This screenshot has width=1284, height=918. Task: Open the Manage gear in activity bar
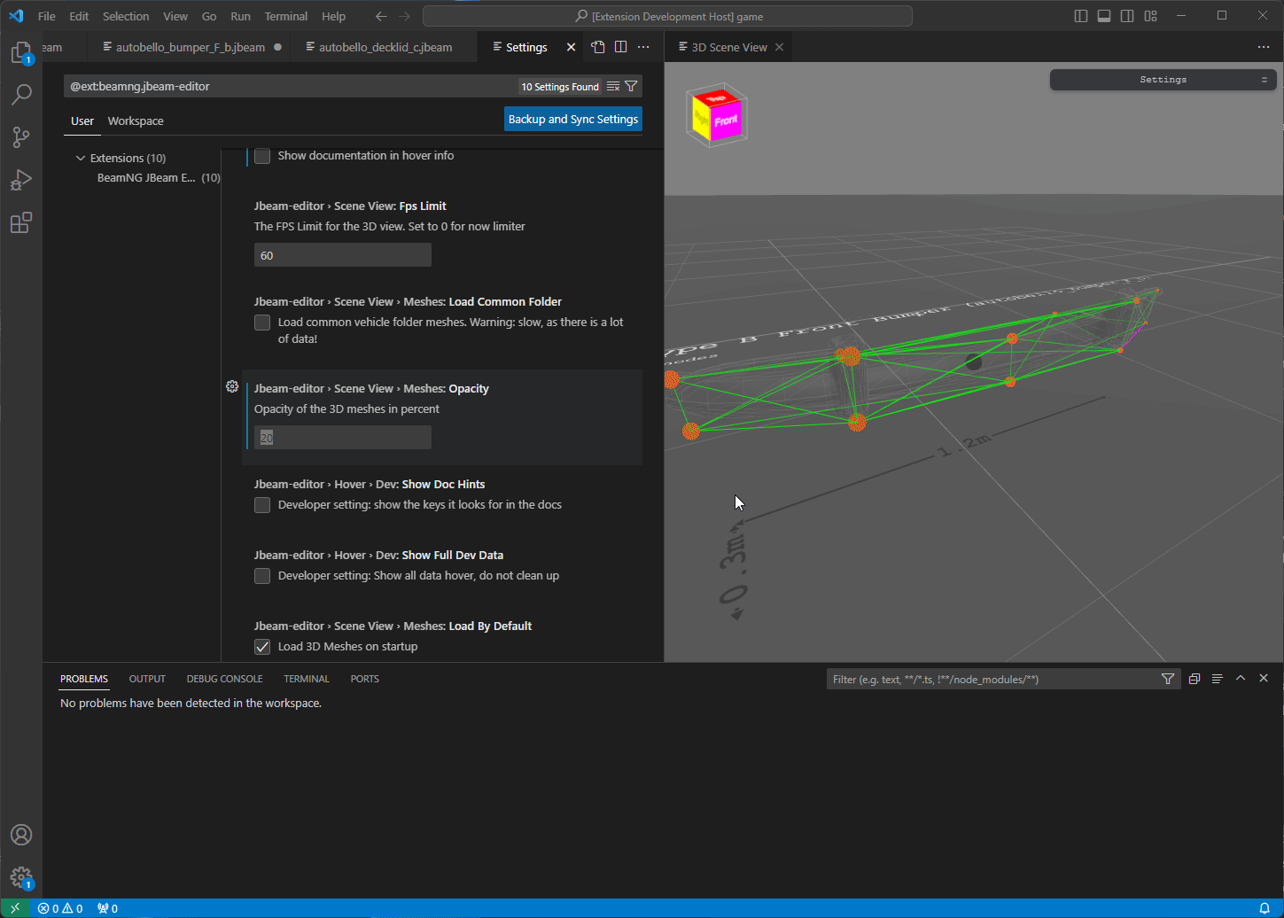(x=21, y=877)
